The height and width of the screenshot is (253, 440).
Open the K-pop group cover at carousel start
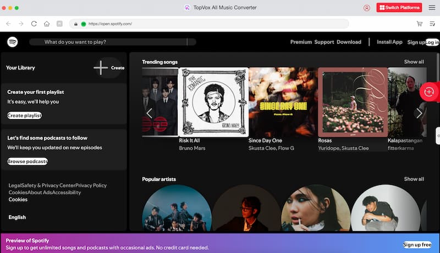click(160, 102)
